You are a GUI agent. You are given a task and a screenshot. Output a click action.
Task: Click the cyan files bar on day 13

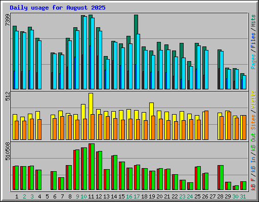pyautogui.click(x=108, y=74)
